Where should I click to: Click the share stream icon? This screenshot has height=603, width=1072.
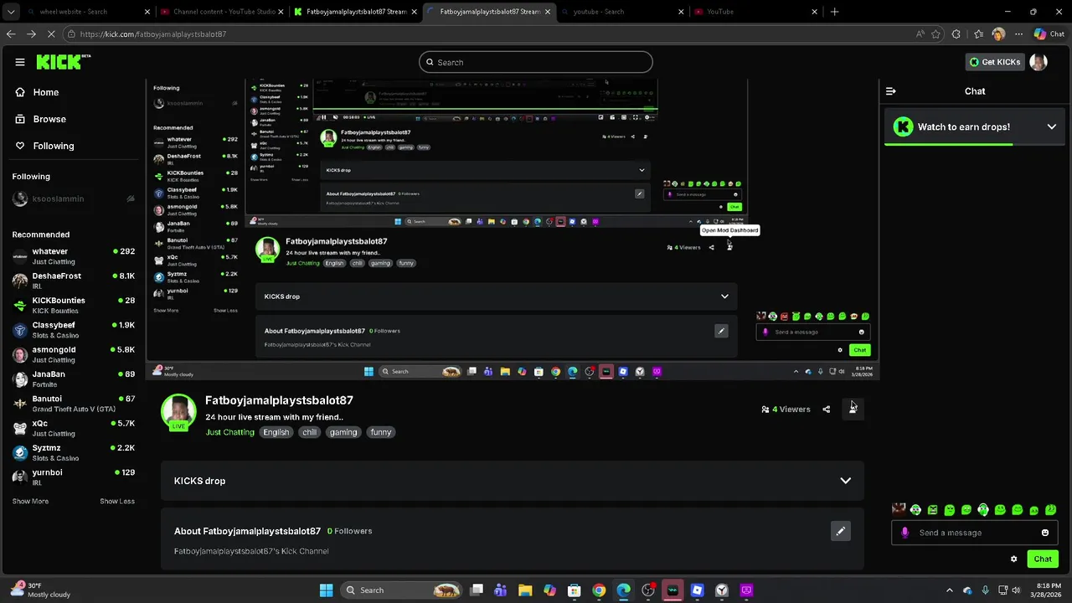[827, 410]
